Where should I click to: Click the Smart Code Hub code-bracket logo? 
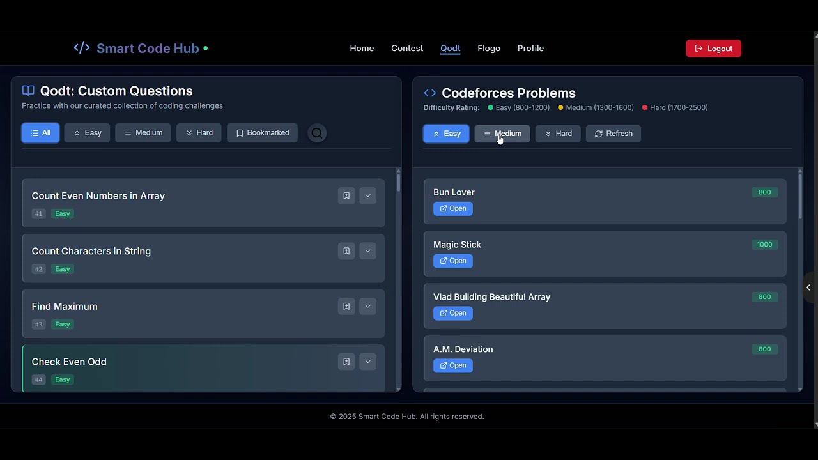coord(82,48)
